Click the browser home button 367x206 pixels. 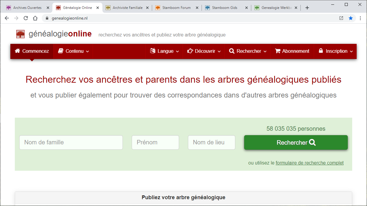(x=35, y=18)
